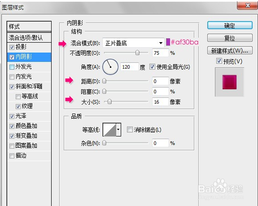Viewport: 258px width, 206px height.
Task: Uncheck the 投影 drop shadow checkbox
Action: (x=12, y=48)
